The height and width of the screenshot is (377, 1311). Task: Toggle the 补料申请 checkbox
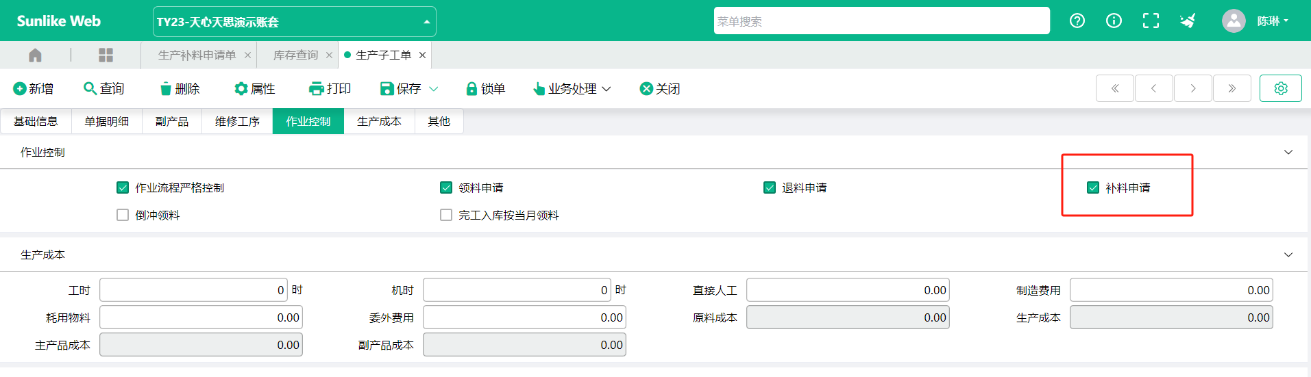click(x=1093, y=187)
